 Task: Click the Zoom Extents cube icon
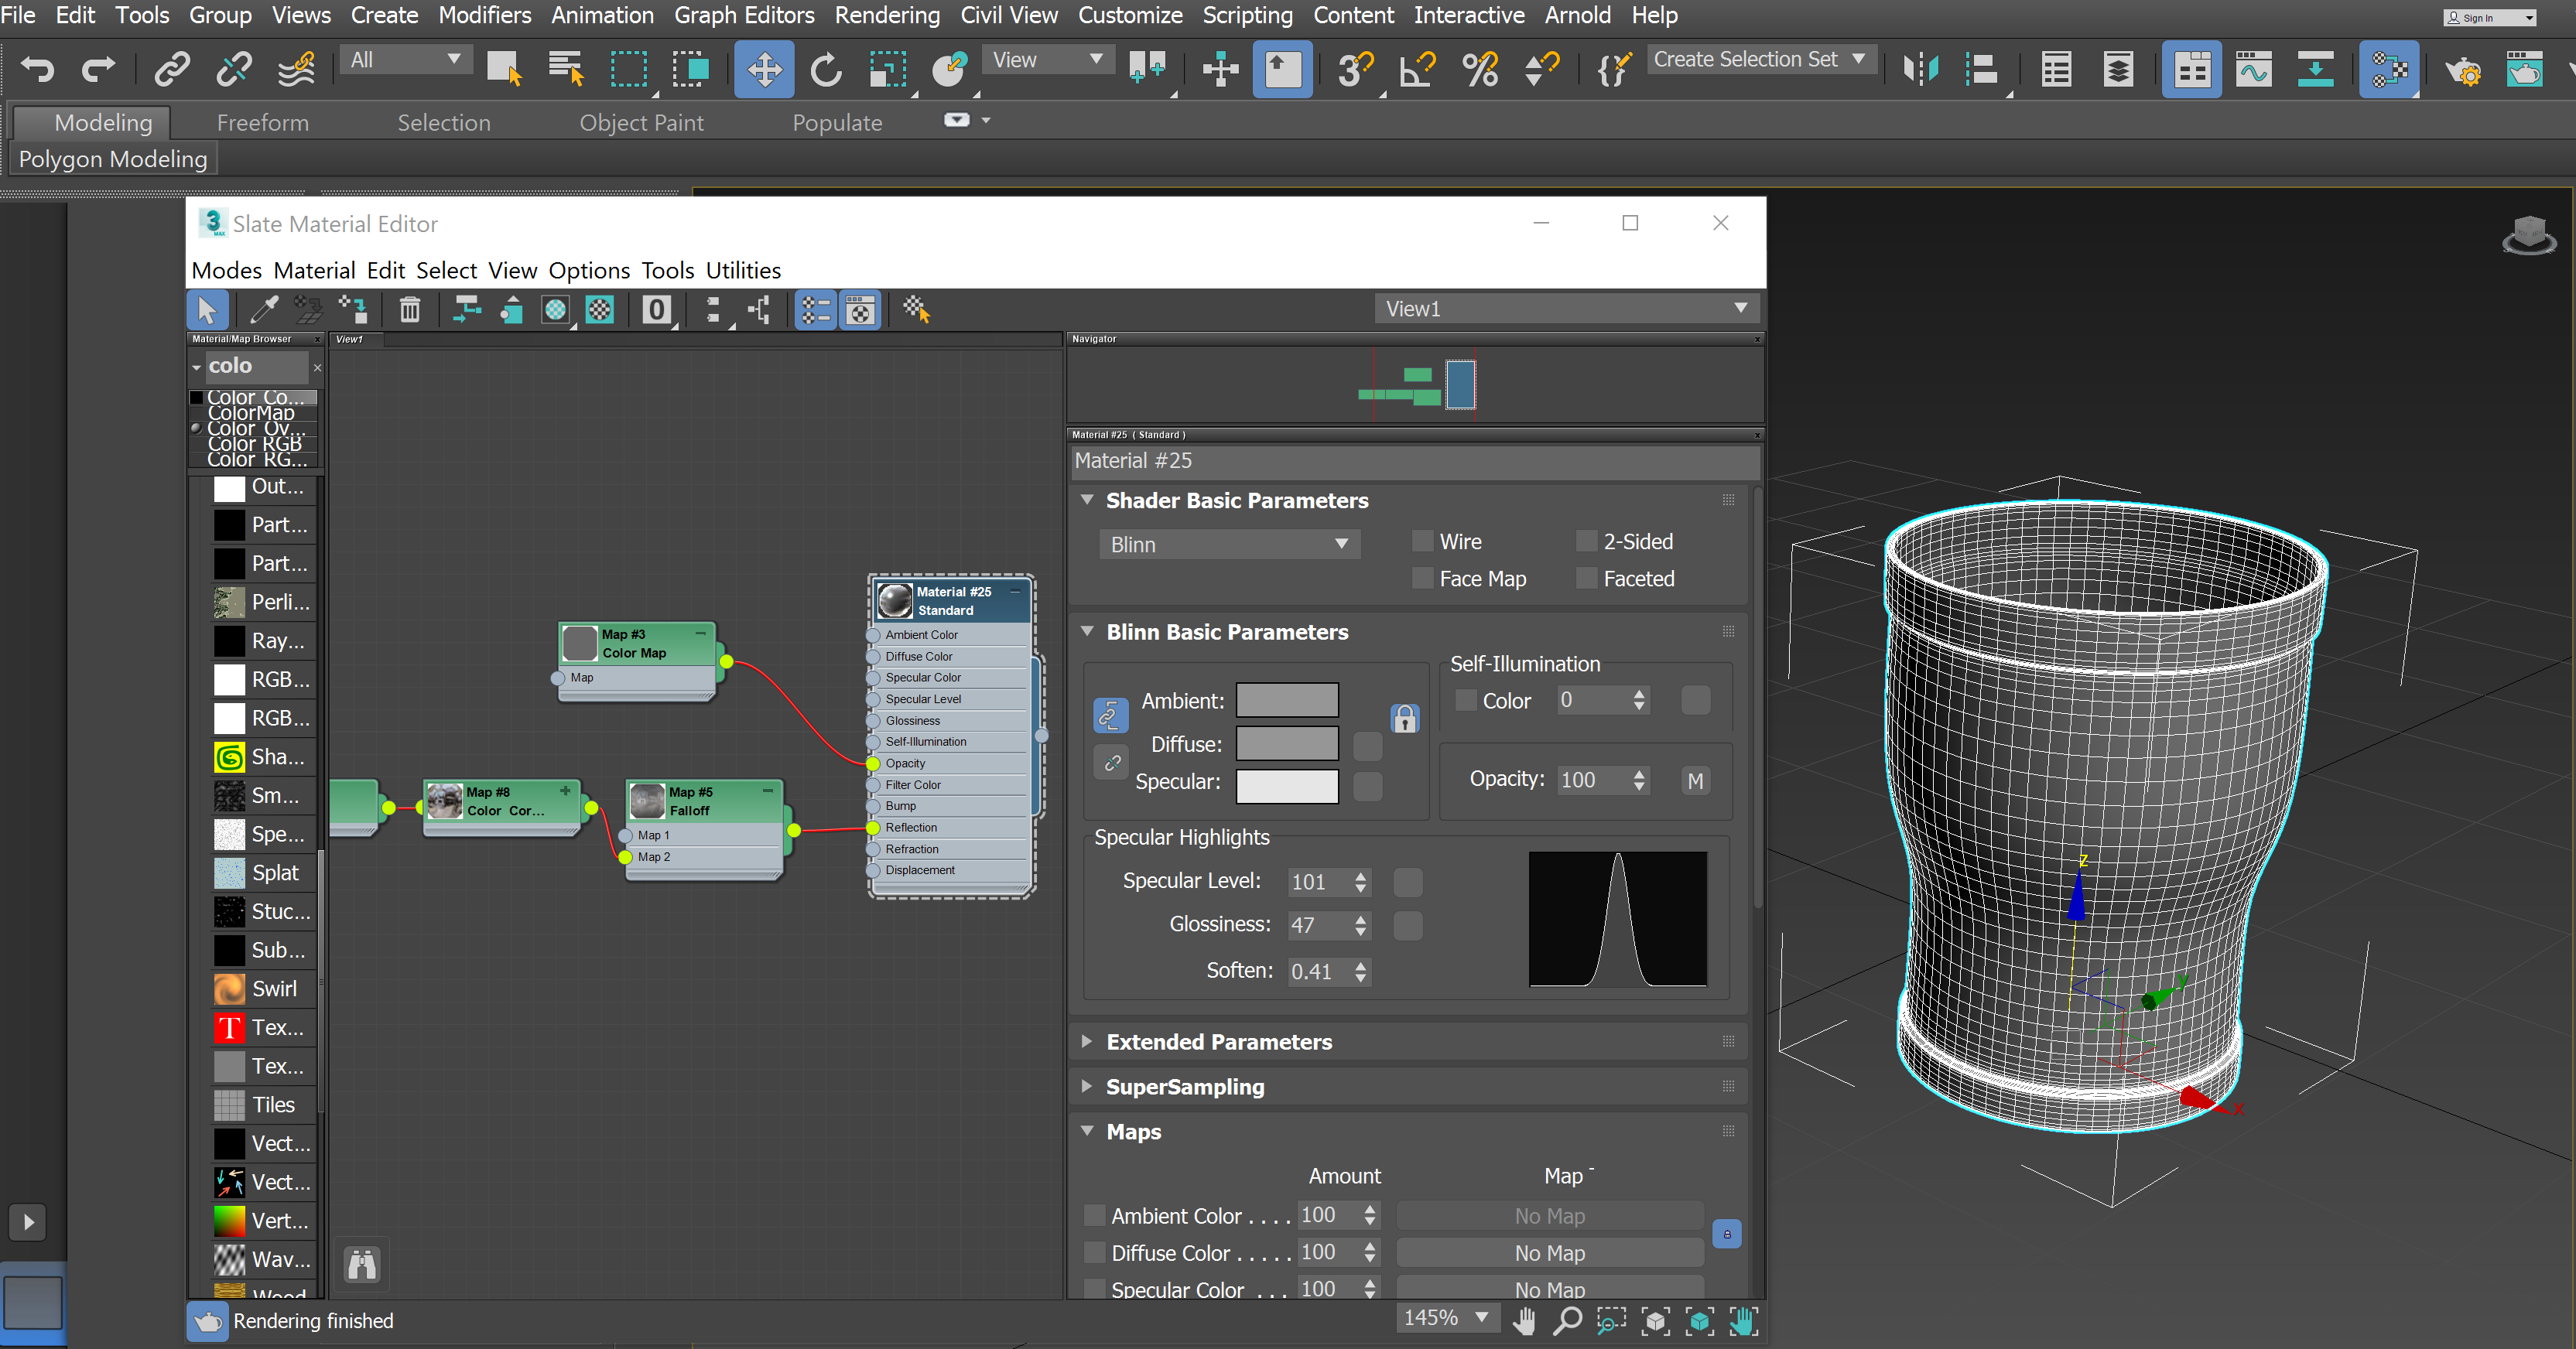1655,1320
